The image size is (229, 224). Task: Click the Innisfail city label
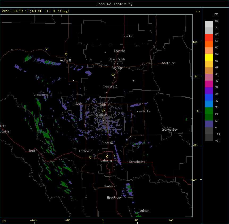click(110, 87)
